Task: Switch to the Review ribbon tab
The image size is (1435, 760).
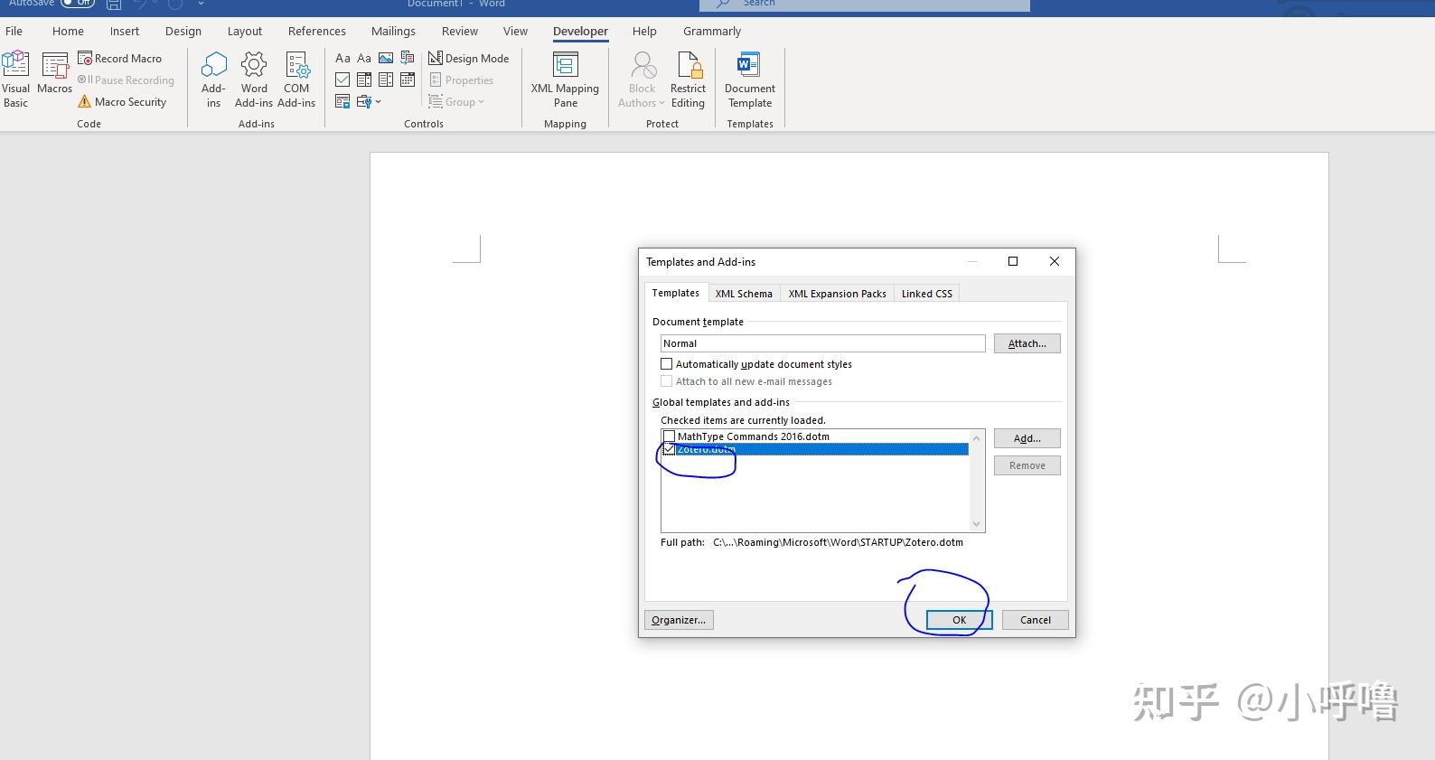Action: tap(460, 31)
